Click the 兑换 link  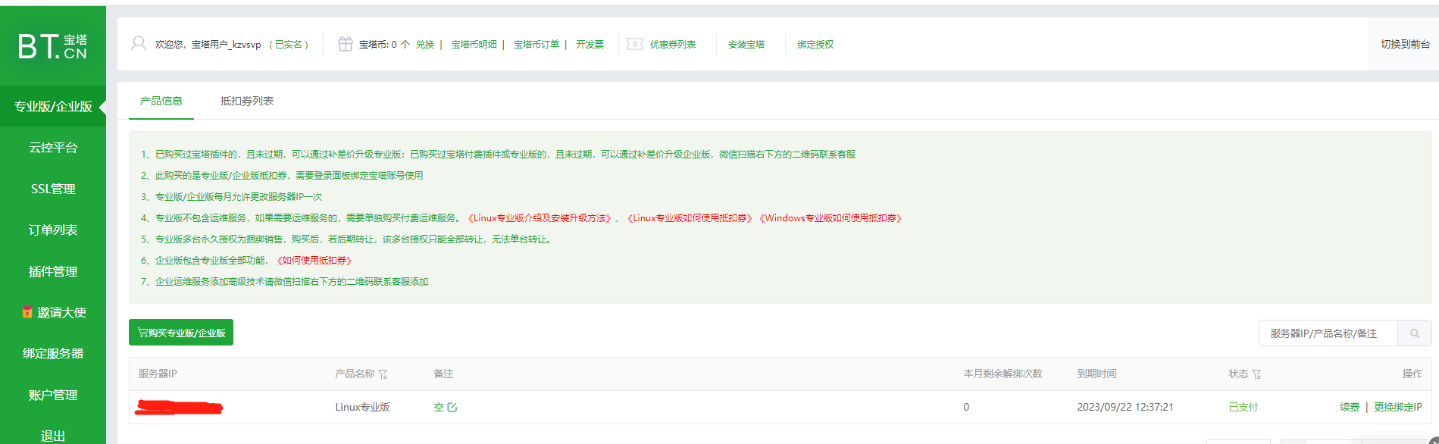coord(425,45)
